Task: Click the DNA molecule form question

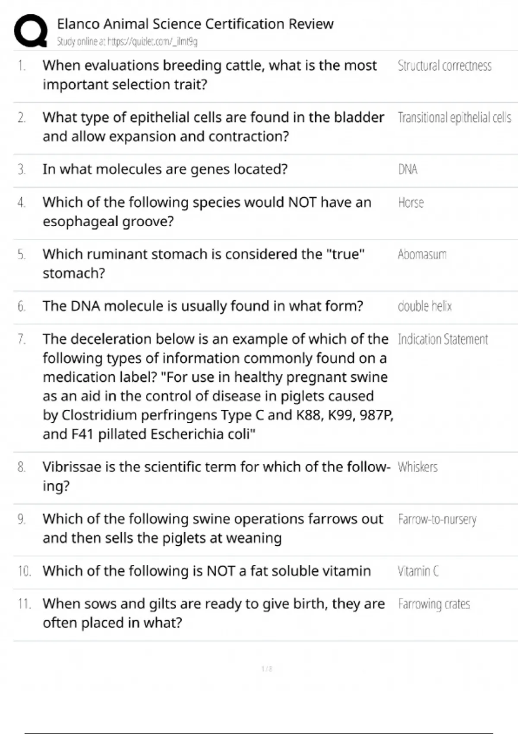Action: point(203,306)
